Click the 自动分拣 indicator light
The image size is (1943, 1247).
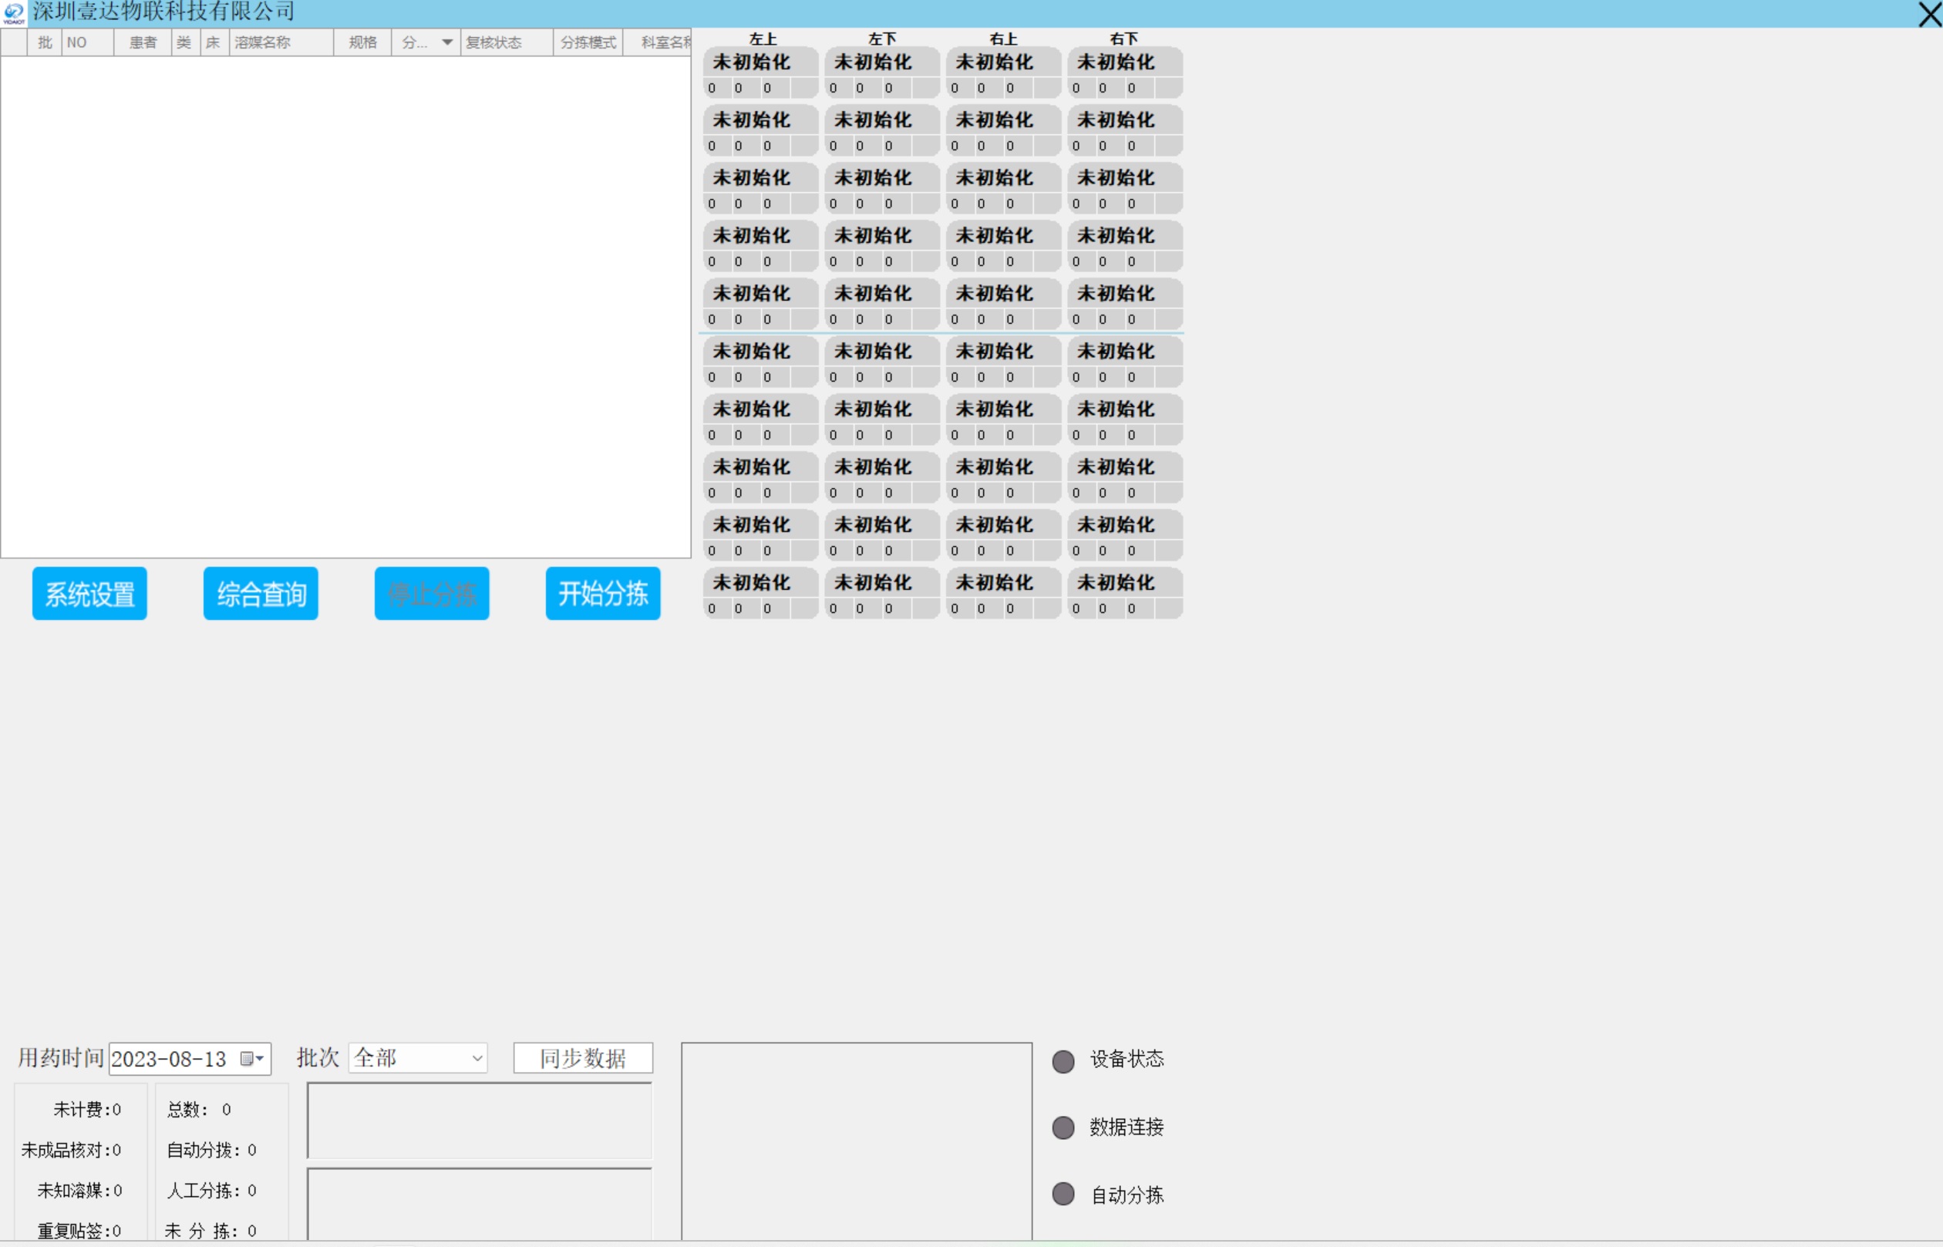pos(1063,1195)
